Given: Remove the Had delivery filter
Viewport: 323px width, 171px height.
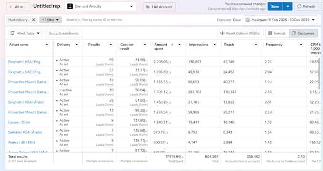Looking at the screenshot, I should [x=34, y=20].
